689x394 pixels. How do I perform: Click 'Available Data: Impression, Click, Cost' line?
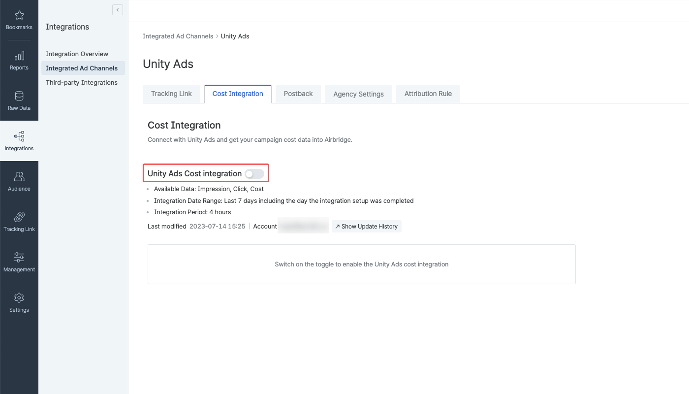point(209,189)
